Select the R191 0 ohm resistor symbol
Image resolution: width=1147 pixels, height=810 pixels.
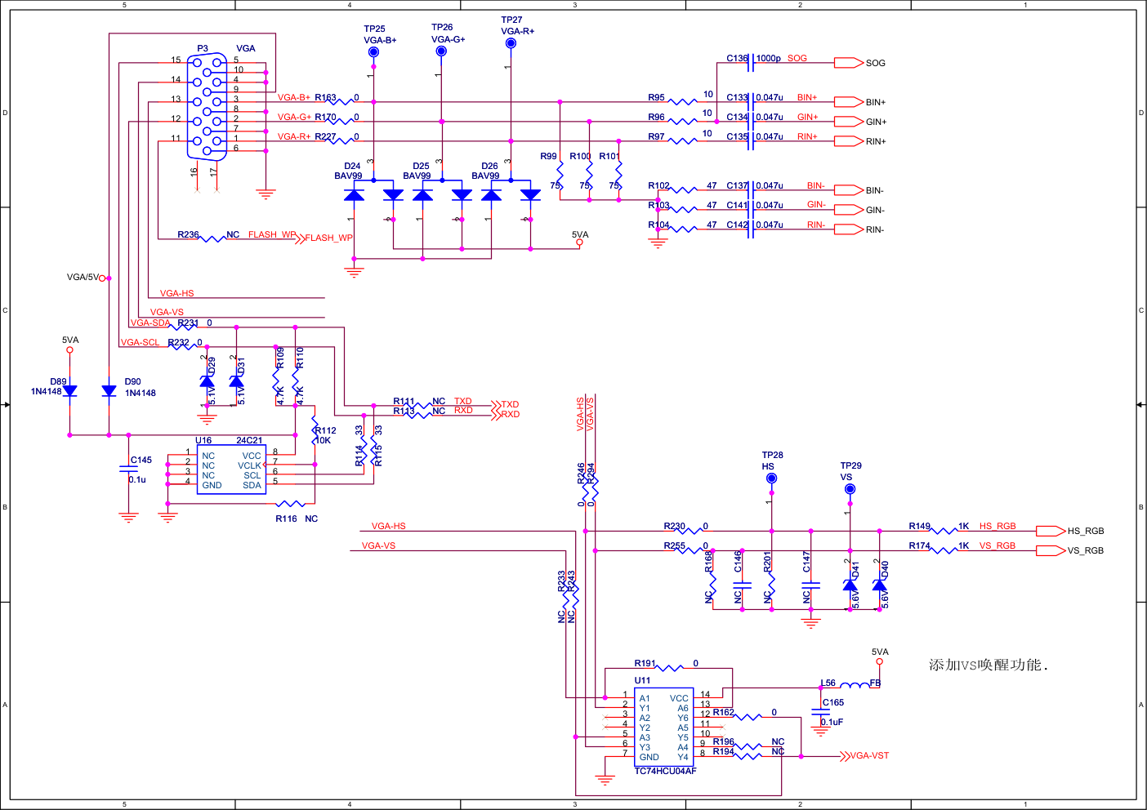click(670, 668)
